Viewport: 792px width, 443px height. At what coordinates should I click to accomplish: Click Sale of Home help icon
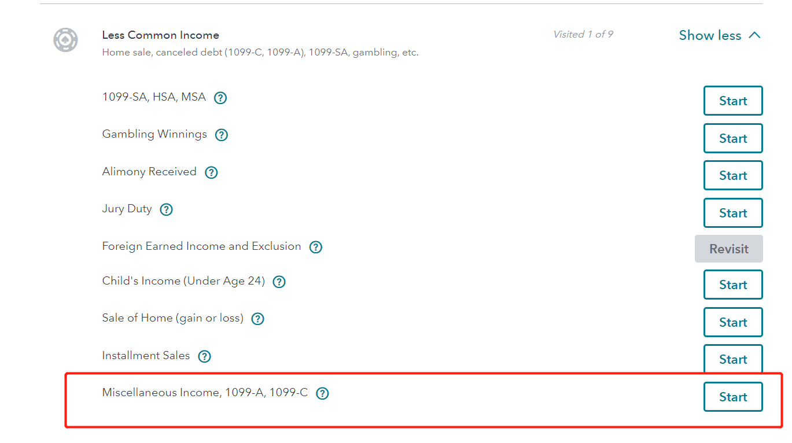coord(257,319)
